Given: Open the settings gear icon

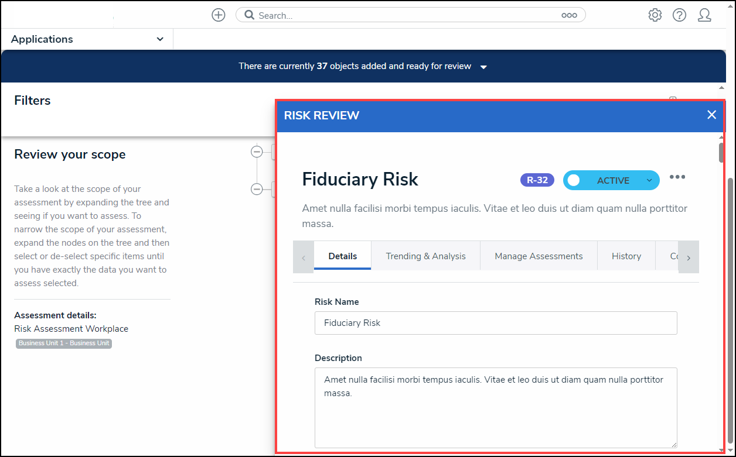Looking at the screenshot, I should 655,15.
